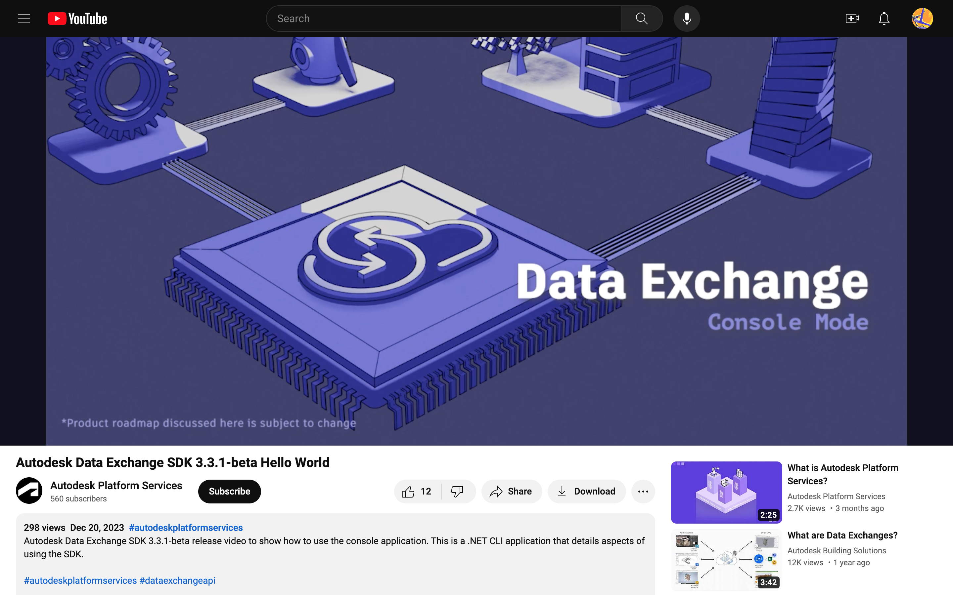Click the video description paragraph text
This screenshot has height=595, width=953.
tap(334, 547)
